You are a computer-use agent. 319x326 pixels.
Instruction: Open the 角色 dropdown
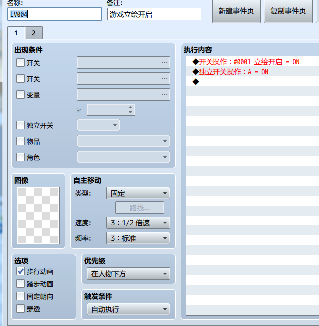123,157
